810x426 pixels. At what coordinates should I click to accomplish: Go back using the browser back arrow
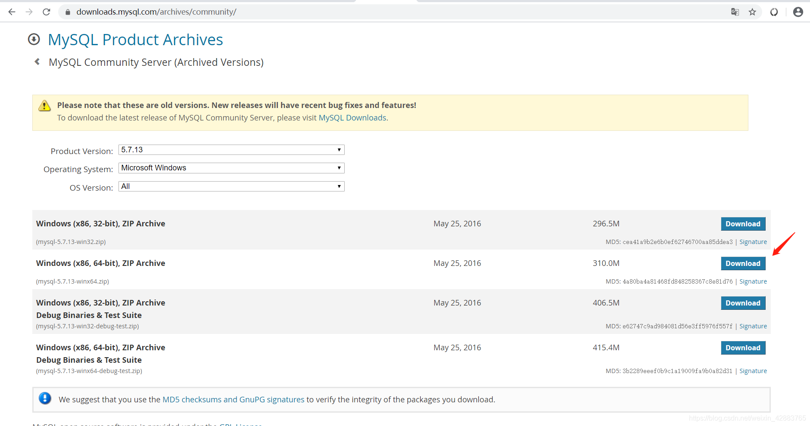pyautogui.click(x=12, y=12)
